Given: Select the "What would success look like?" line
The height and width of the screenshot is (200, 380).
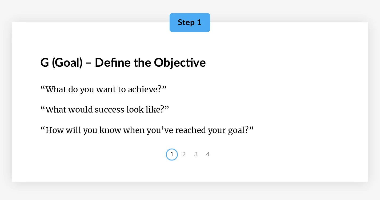Looking at the screenshot, I should (x=105, y=110).
